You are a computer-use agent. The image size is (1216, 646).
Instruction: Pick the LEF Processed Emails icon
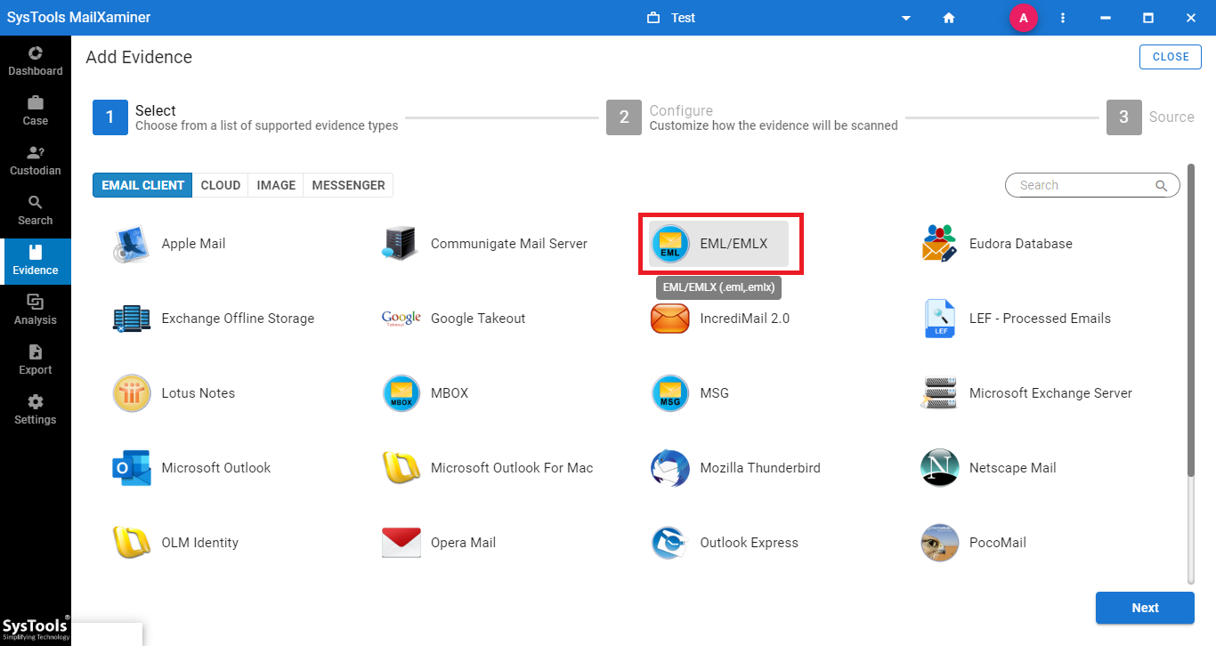(x=939, y=319)
